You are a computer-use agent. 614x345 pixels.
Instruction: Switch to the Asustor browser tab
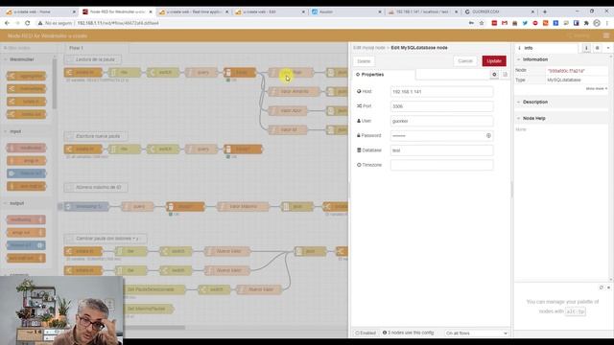pos(346,11)
